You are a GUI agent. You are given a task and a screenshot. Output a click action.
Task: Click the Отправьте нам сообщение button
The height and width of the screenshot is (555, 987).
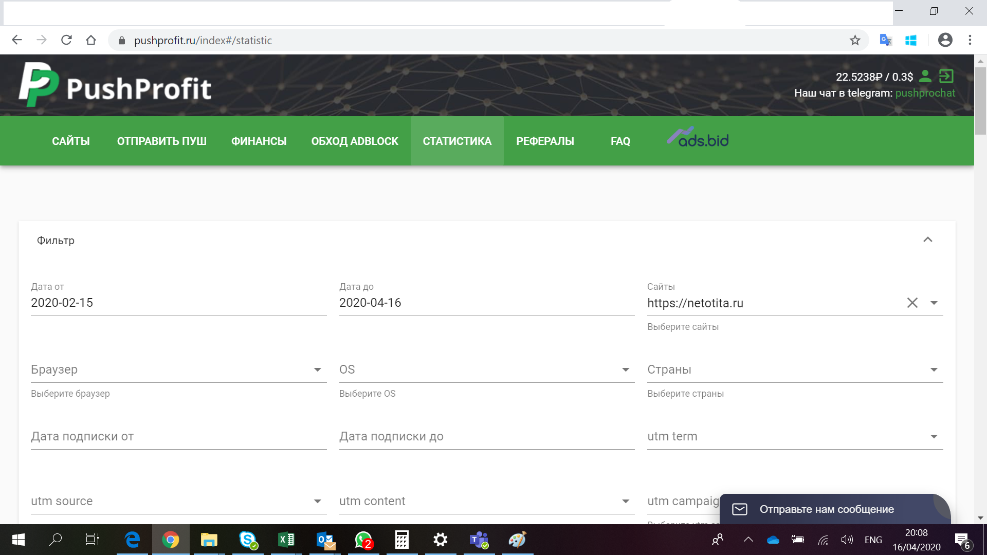(x=827, y=509)
